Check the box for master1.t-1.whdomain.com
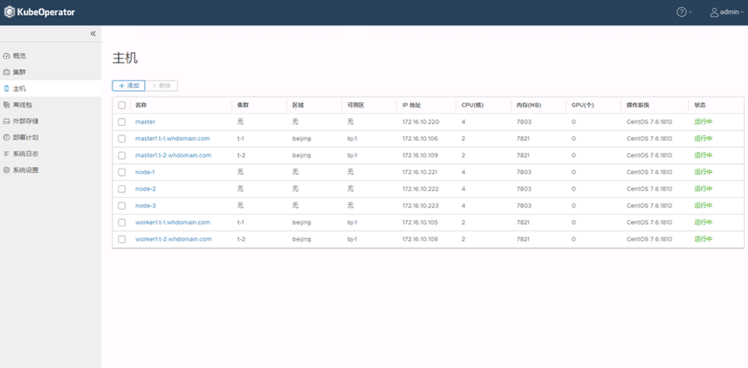 point(122,138)
